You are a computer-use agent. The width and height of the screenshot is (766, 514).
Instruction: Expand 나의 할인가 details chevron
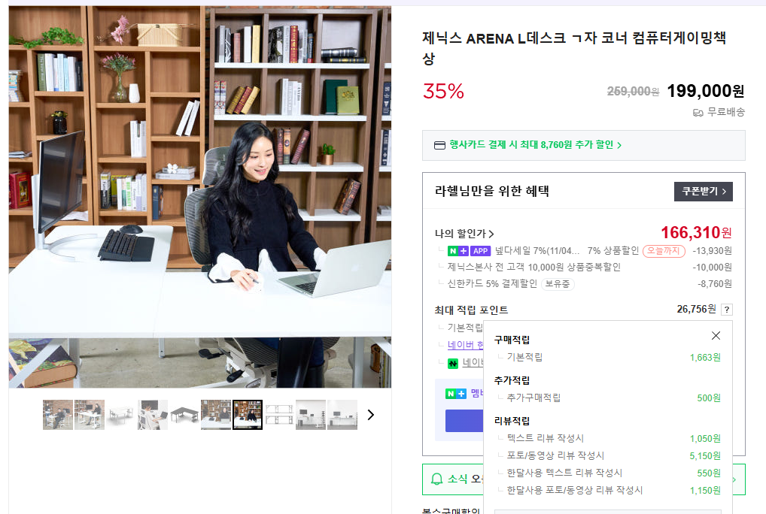click(x=491, y=234)
